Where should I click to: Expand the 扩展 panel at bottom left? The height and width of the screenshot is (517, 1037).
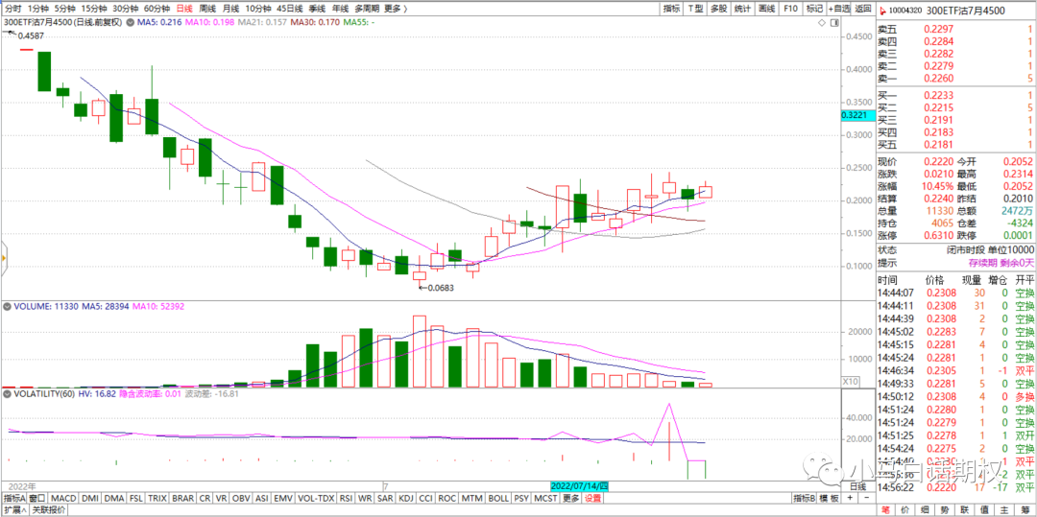[x=13, y=510]
